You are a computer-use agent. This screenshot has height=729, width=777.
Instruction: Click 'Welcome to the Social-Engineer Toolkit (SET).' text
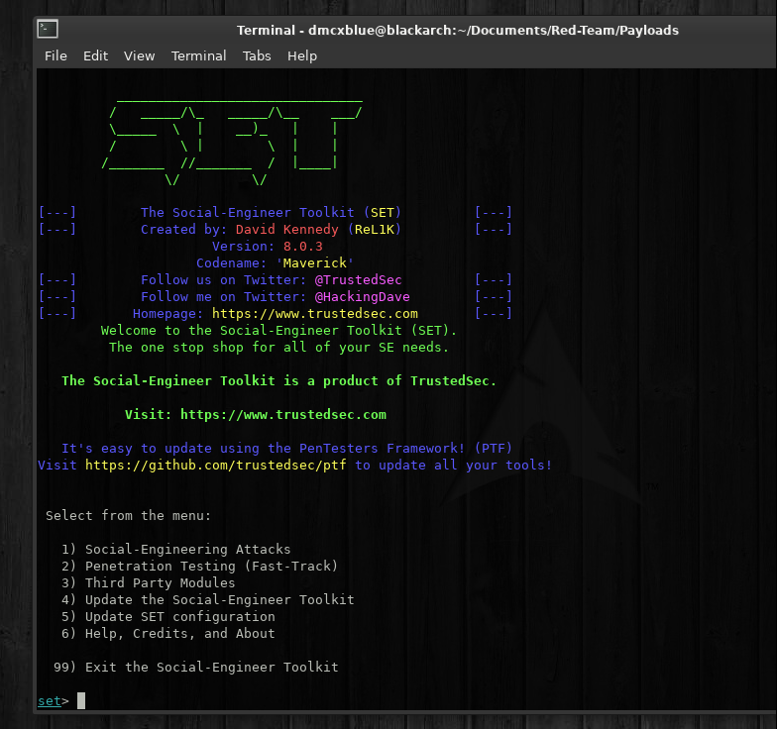tap(278, 331)
